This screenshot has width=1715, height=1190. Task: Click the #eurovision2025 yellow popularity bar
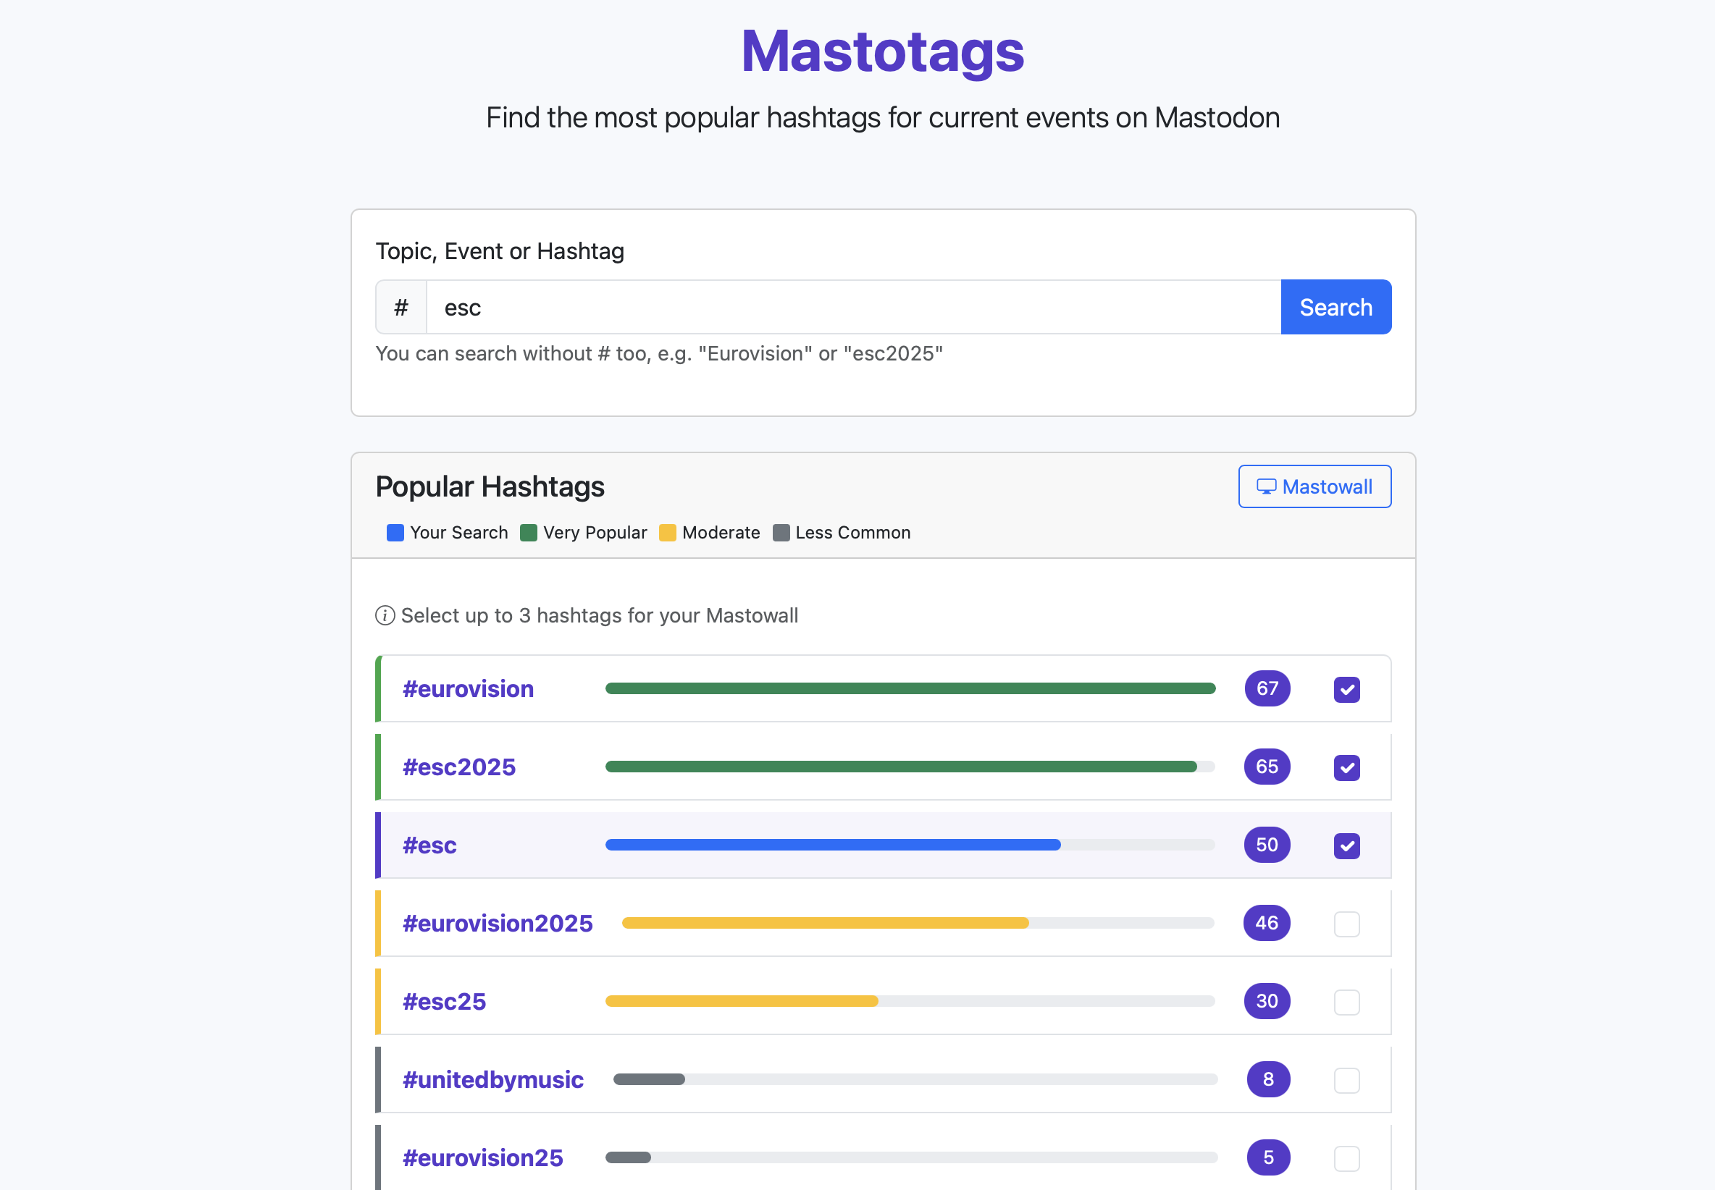(x=825, y=923)
